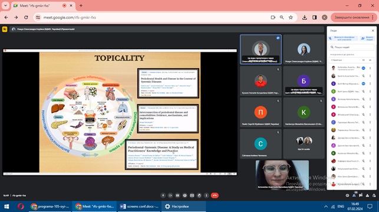Open host controls lock icon
This screenshot has width=379, height=212.
[374, 196]
